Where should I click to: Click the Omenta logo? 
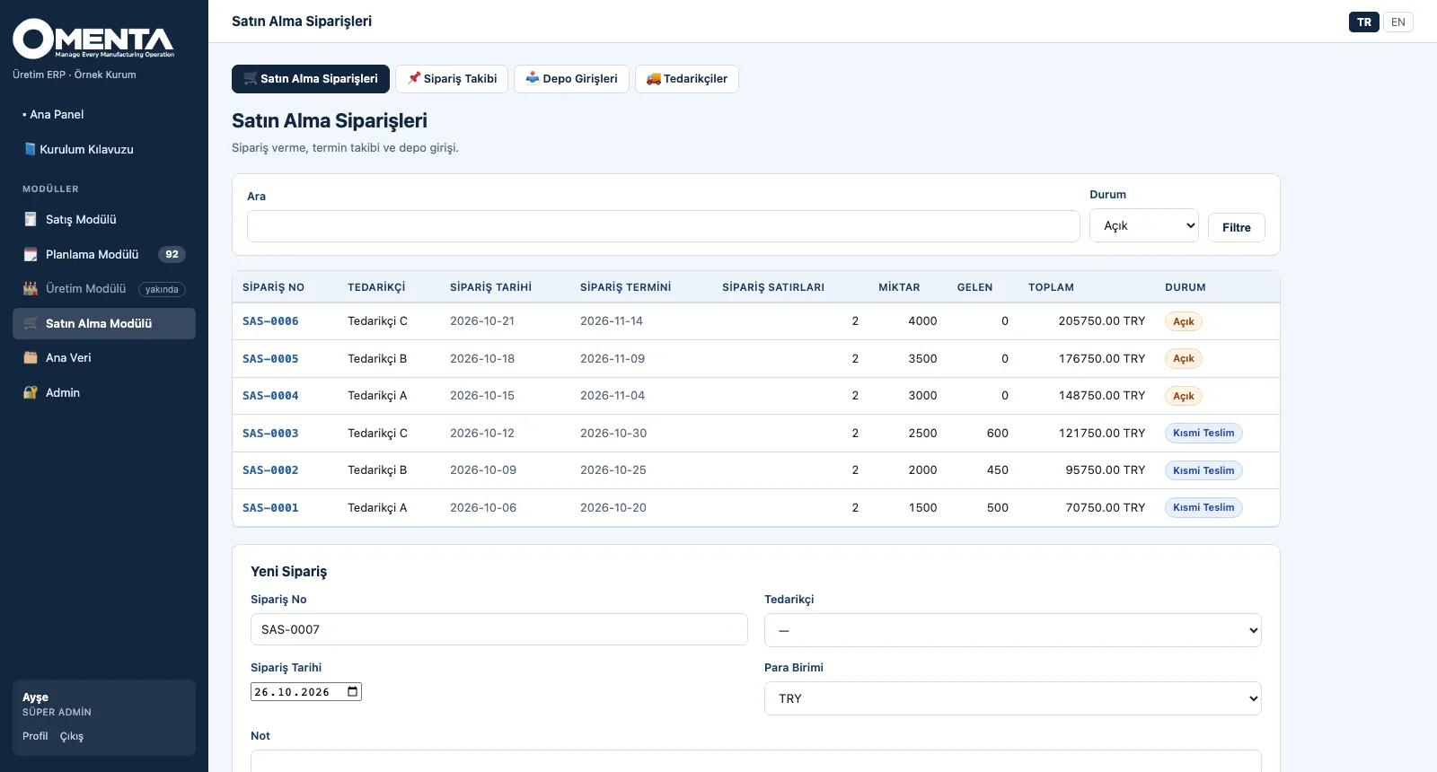(93, 39)
